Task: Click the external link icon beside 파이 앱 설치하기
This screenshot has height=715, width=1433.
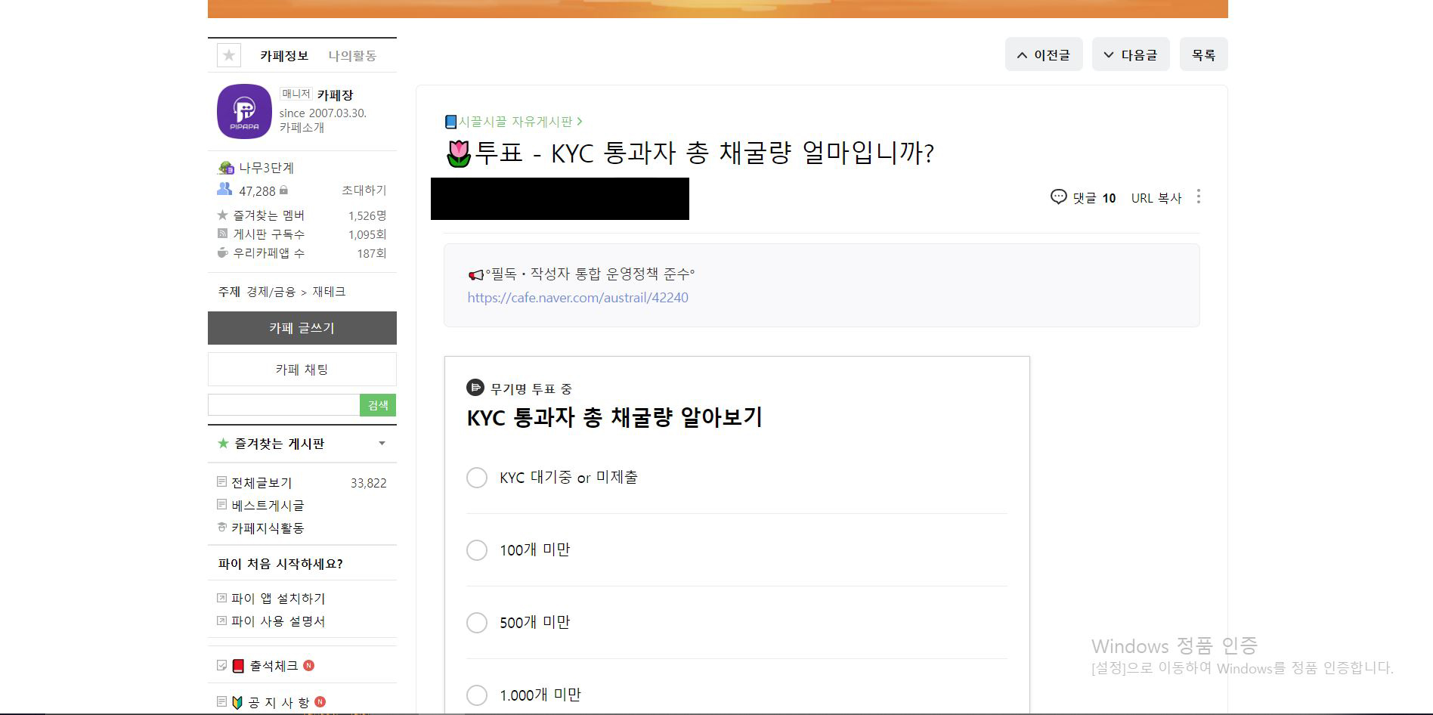Action: coord(221,598)
